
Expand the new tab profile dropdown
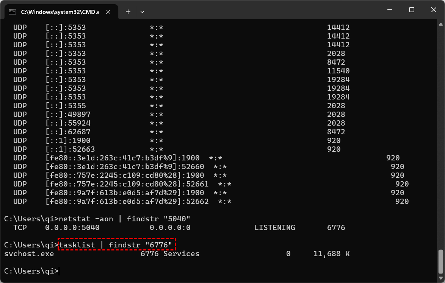(x=142, y=12)
